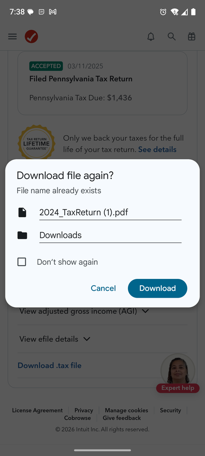The width and height of the screenshot is (205, 456).
Task: Tap the Downloads folder icon
Action: tap(22, 235)
